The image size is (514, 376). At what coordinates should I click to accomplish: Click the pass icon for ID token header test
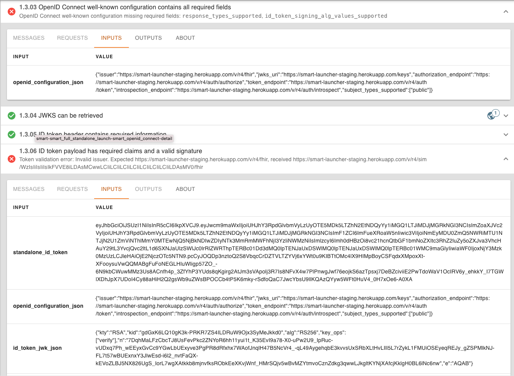click(11, 135)
